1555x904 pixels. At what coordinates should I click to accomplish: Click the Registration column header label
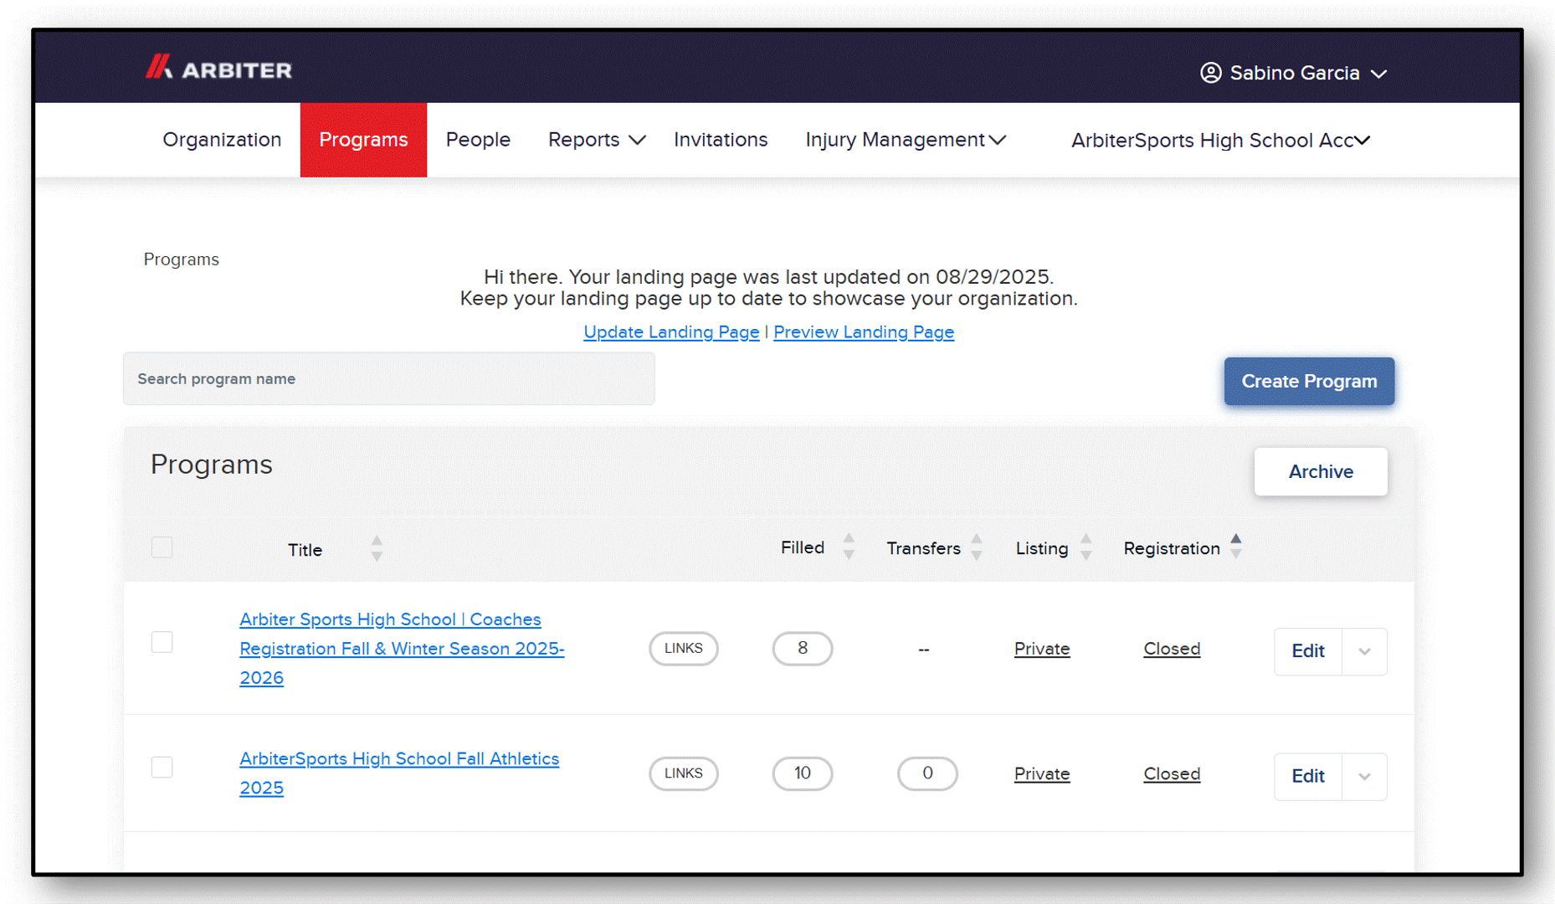coord(1172,548)
